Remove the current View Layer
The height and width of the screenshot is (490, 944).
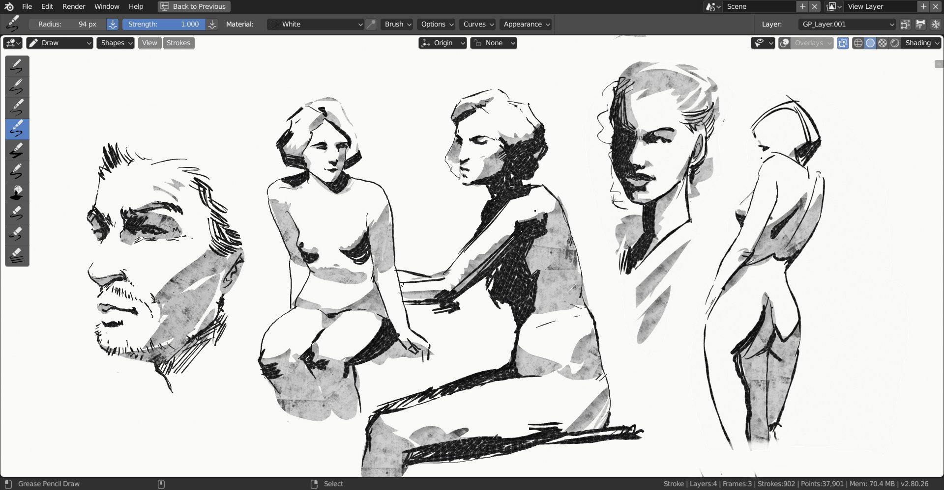tap(936, 6)
